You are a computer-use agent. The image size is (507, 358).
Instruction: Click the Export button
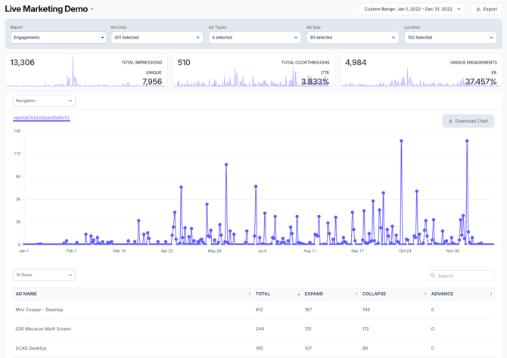pos(487,9)
